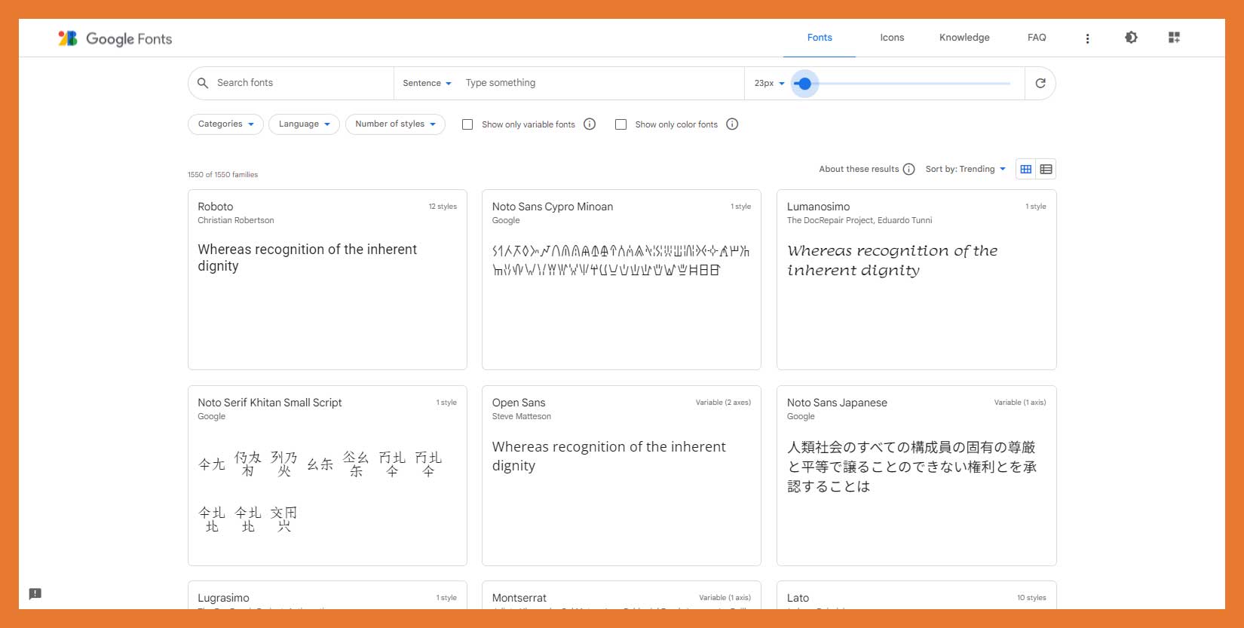Click The DocRepair Project, Eduardo Tunni text
Viewport: 1244px width, 628px height.
[859, 220]
